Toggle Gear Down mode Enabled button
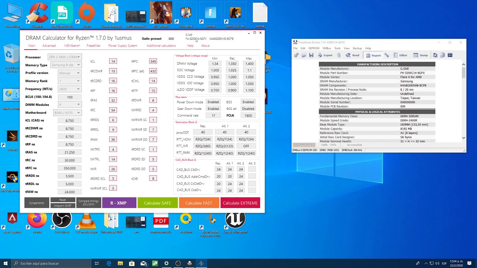 [213, 109]
